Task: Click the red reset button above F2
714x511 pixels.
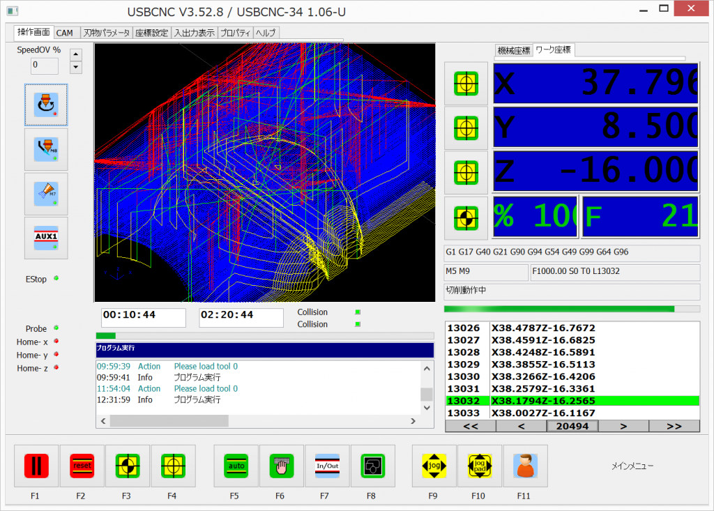Action: (82, 466)
